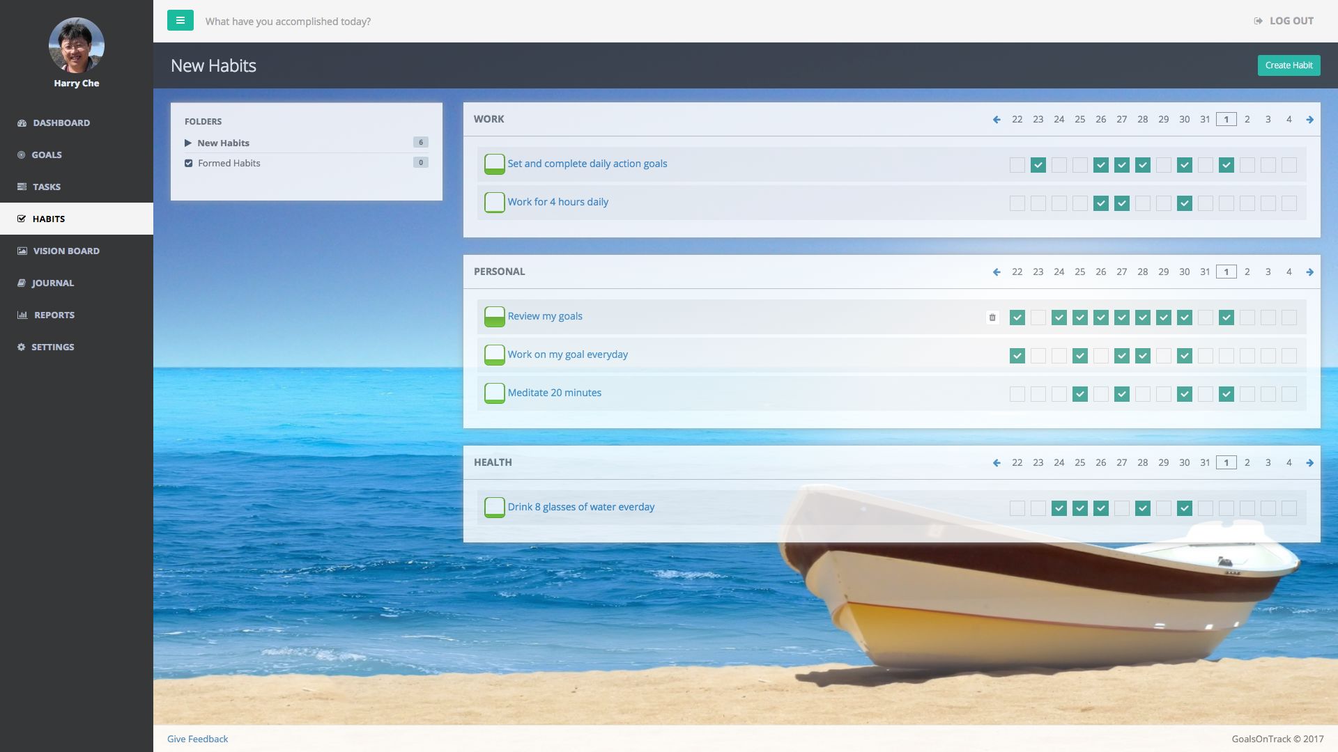Click the progress box beside Meditate 20 minutes
Screen dimensions: 1338x752
coord(494,393)
